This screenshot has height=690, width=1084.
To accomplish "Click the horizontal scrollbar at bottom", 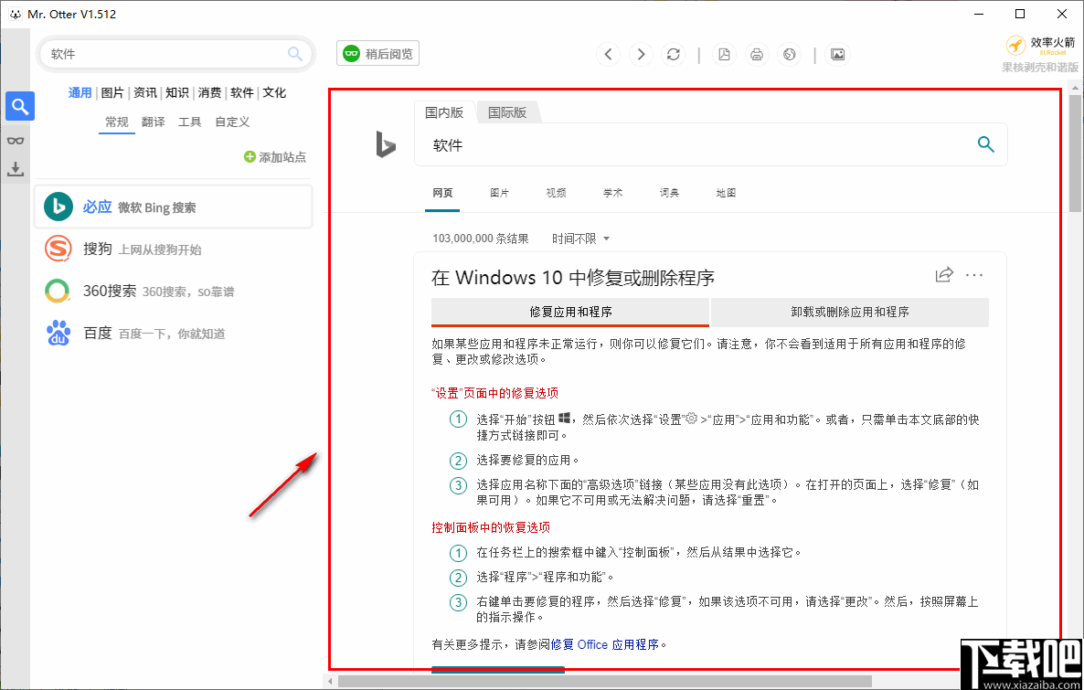I will (x=605, y=682).
